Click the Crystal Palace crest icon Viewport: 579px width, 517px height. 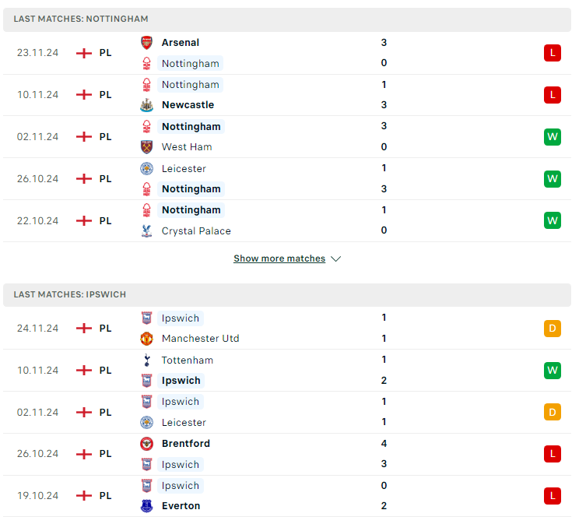146,231
